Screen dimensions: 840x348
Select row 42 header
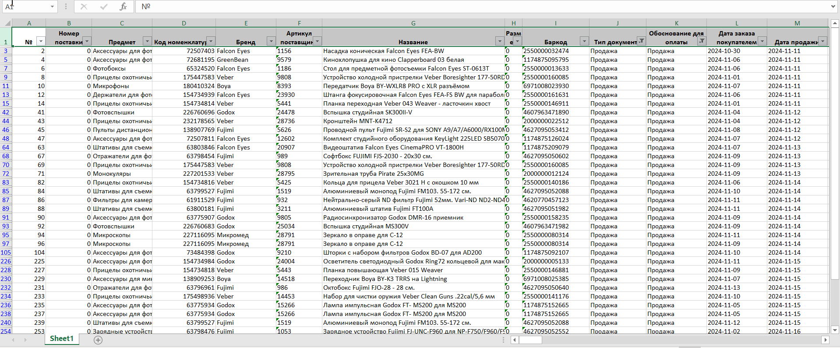(6, 112)
